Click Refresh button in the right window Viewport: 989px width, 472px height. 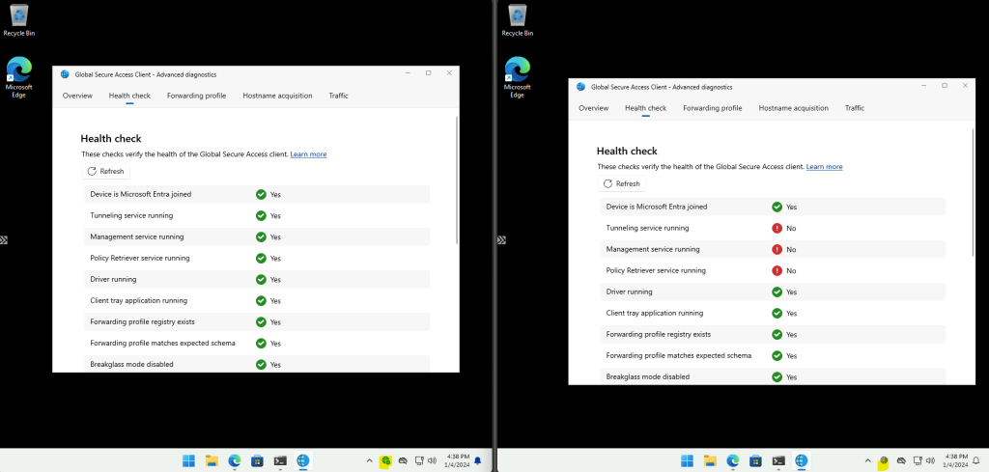point(622,184)
